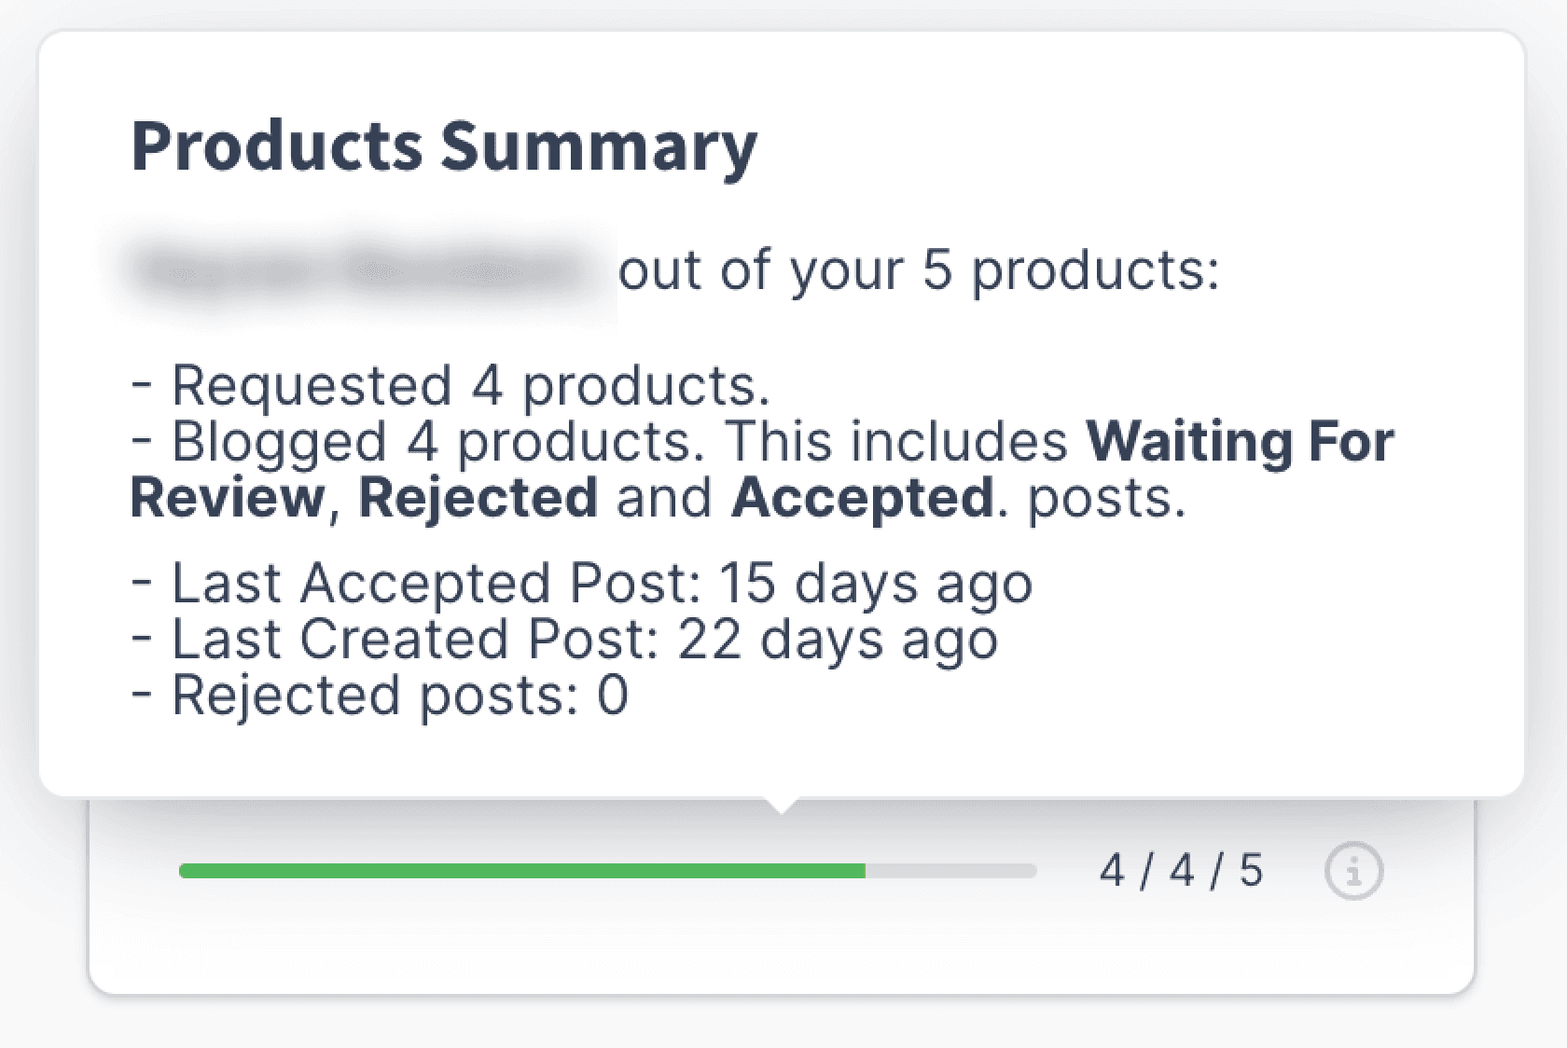Click the bold 'Accepted' word

(x=863, y=497)
